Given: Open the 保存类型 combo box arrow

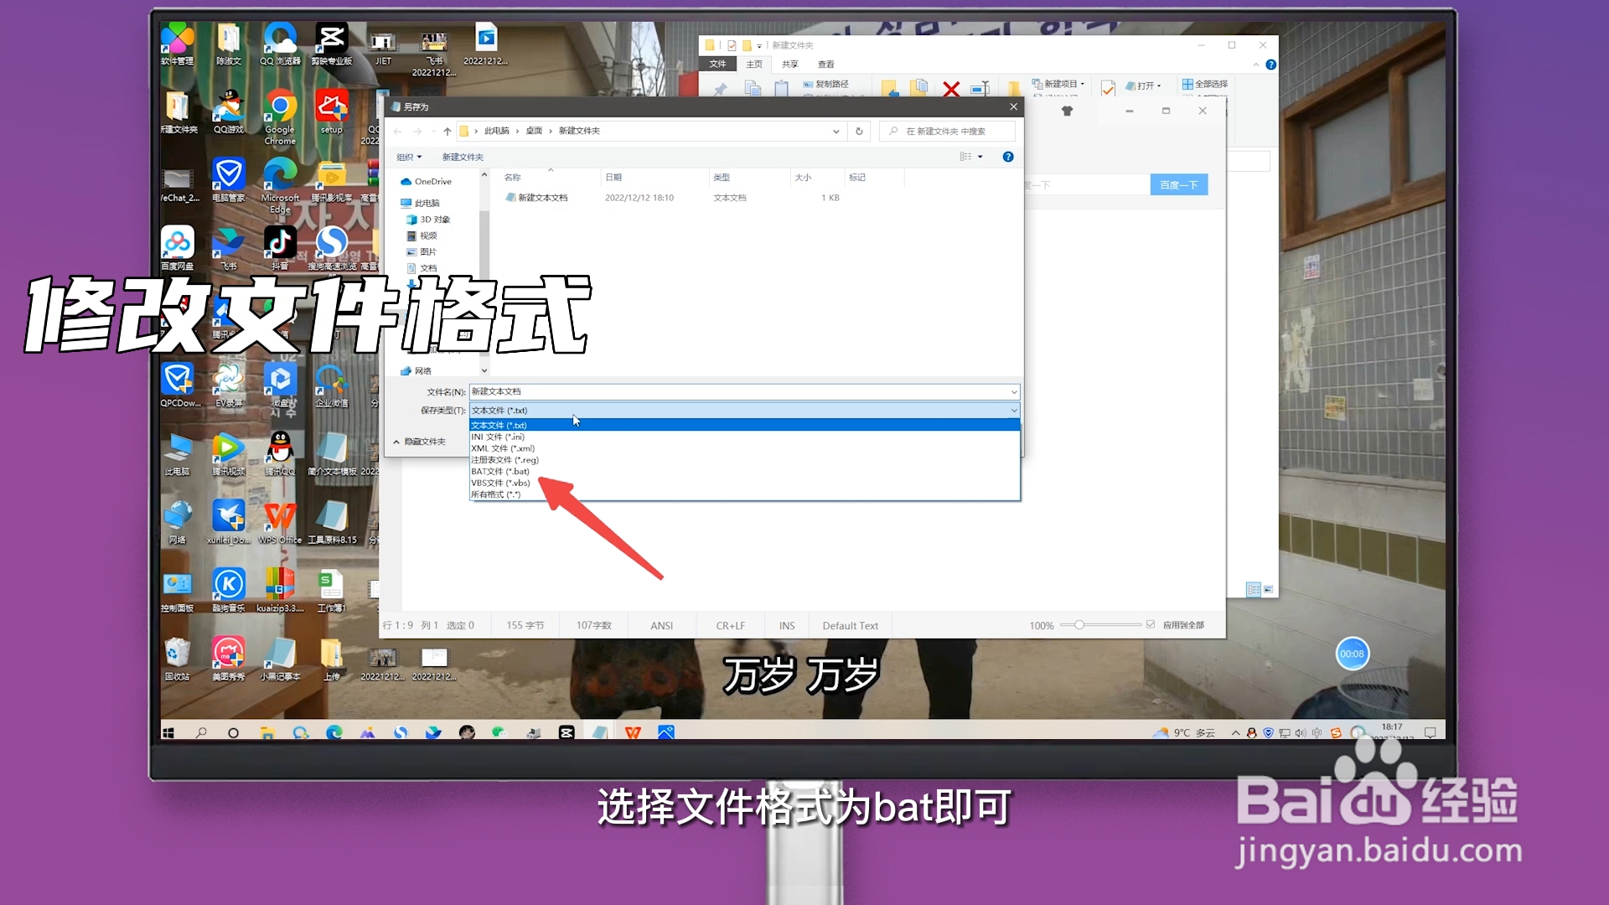Looking at the screenshot, I should pos(1014,411).
